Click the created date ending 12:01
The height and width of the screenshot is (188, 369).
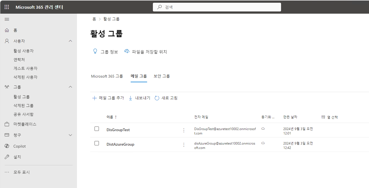[298, 131]
